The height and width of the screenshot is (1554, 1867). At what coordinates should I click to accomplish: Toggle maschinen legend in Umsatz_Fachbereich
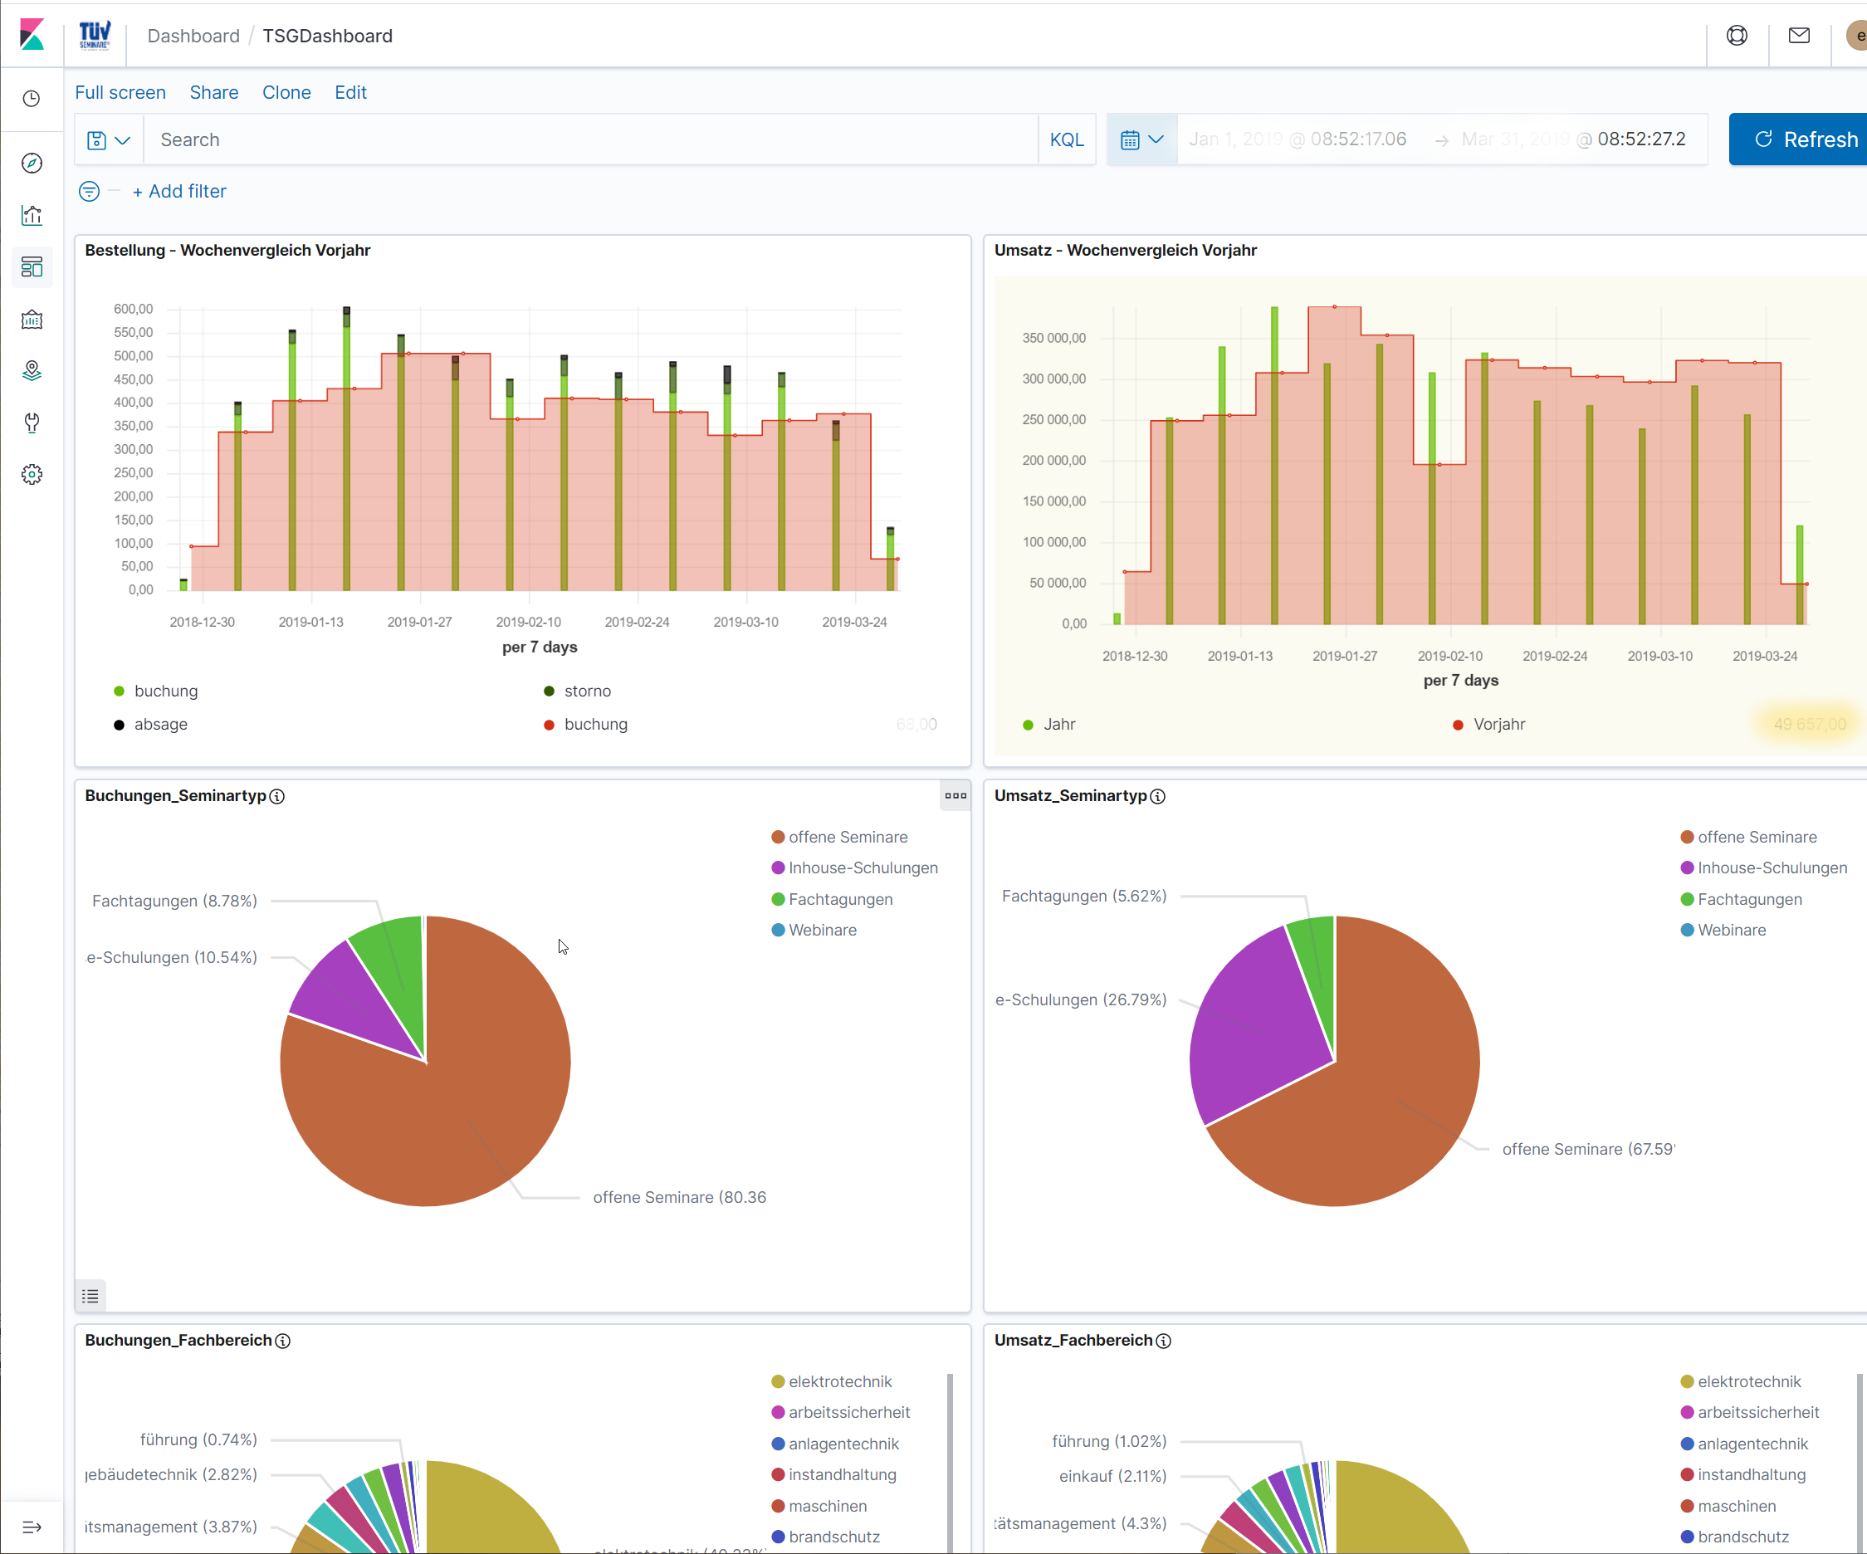pyautogui.click(x=1728, y=1506)
